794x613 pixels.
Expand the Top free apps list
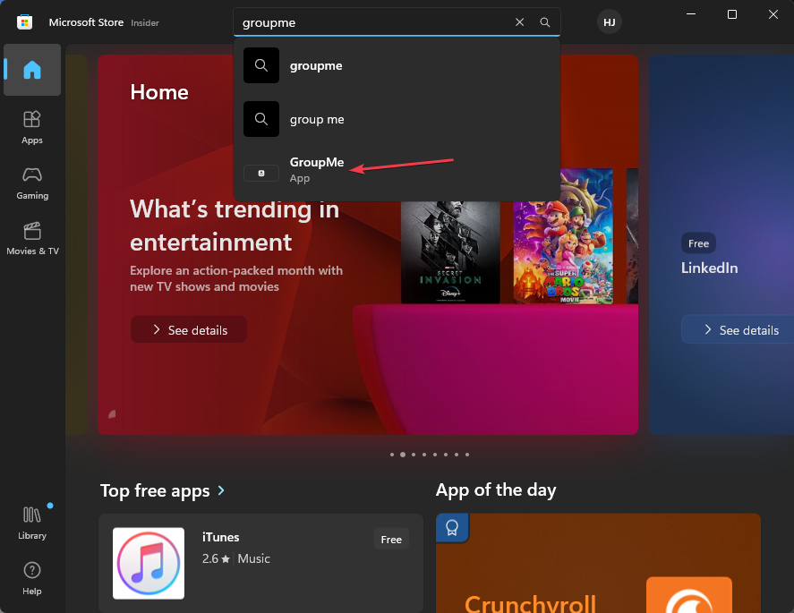(221, 490)
